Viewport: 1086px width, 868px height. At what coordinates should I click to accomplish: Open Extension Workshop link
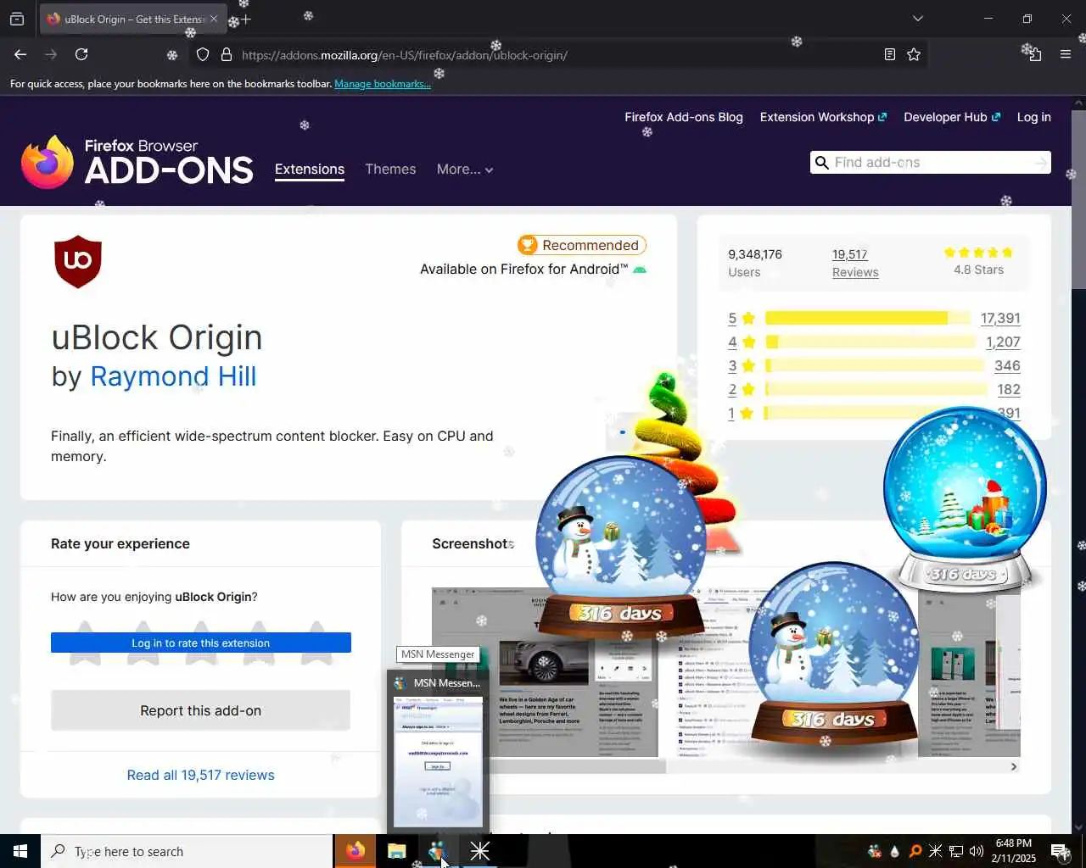coord(823,117)
